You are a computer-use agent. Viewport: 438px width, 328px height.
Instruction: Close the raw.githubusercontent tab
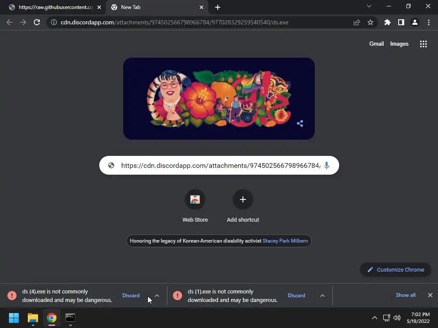(x=99, y=8)
